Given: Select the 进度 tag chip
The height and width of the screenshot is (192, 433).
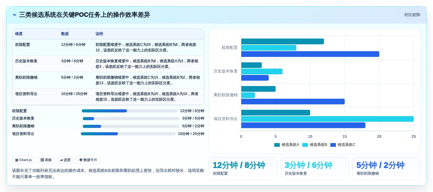Looking at the screenshot, I should [65, 160].
